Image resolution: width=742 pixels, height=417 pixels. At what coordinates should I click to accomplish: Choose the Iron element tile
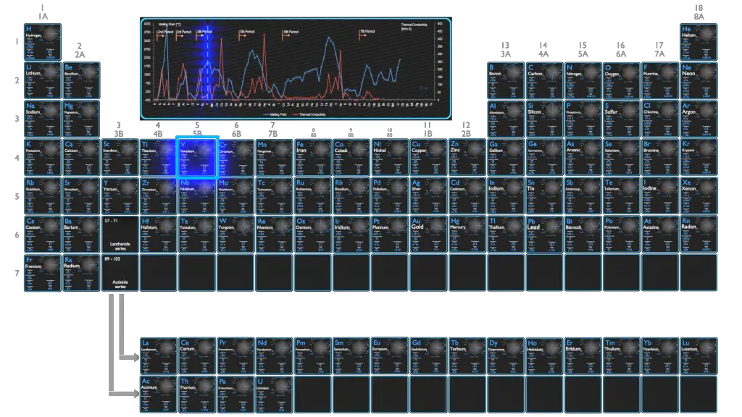click(312, 157)
